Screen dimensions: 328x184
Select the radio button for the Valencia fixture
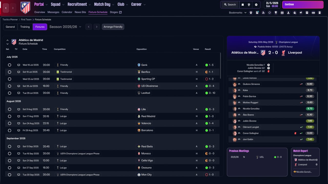point(9,123)
